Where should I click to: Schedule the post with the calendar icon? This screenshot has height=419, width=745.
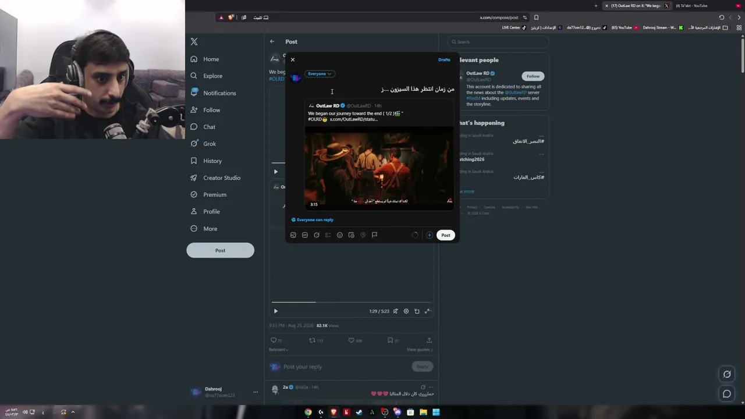pyautogui.click(x=352, y=235)
